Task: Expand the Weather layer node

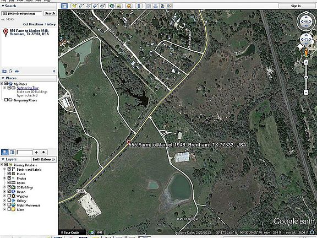Action: tap(4, 196)
